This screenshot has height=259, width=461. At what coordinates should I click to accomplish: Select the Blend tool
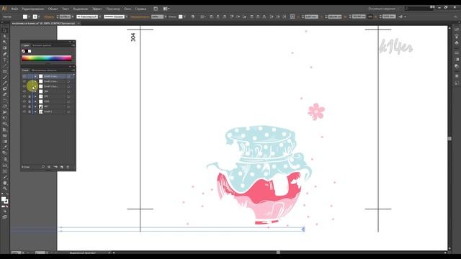click(x=4, y=153)
